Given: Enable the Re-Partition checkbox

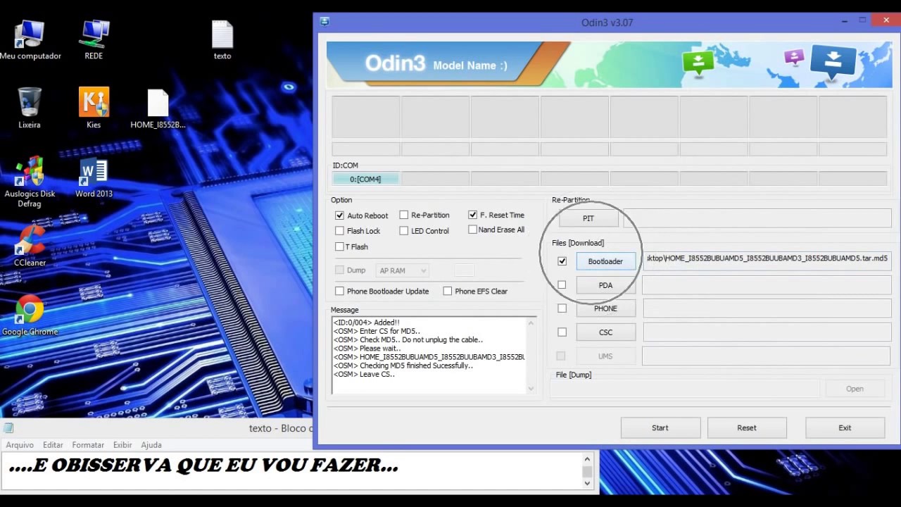Looking at the screenshot, I should point(404,215).
